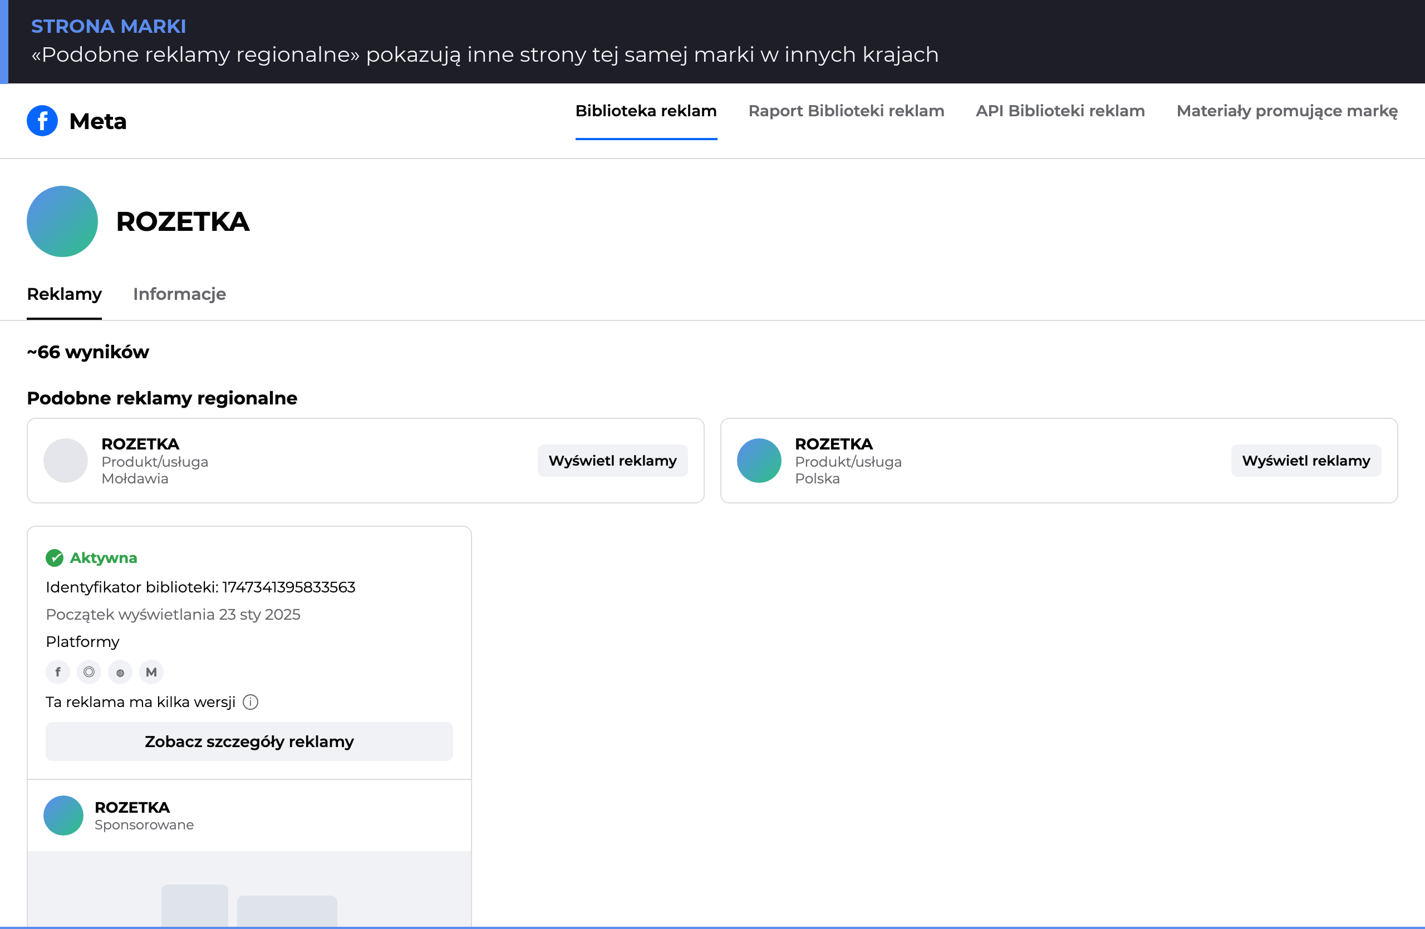The width and height of the screenshot is (1425, 929).
Task: Open the Raport Biblioteki reklam tab
Action: click(x=846, y=111)
